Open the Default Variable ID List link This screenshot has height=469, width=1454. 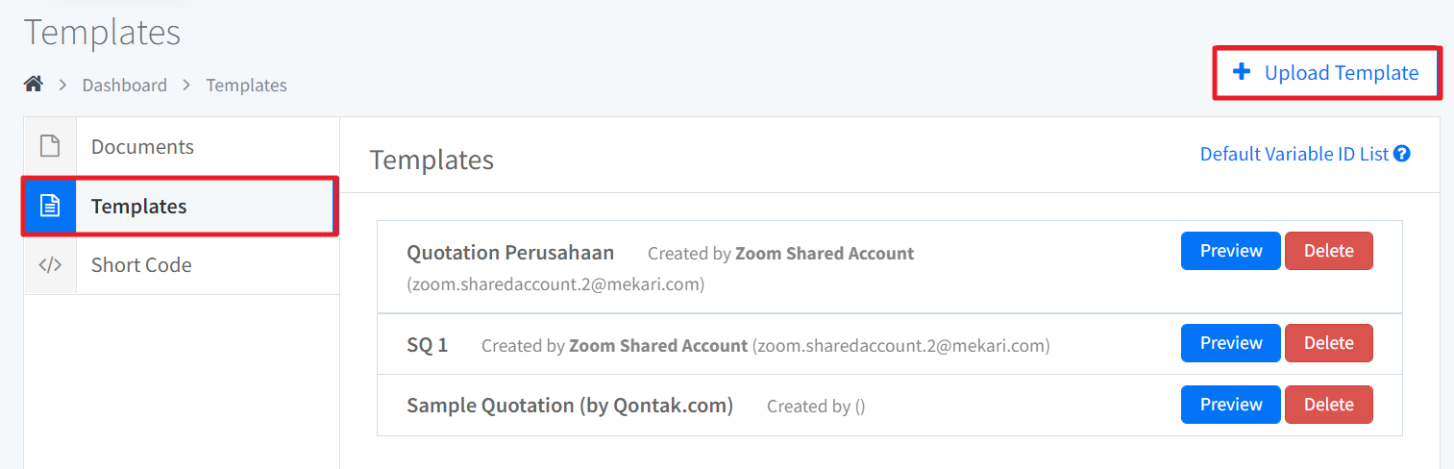pos(1294,154)
